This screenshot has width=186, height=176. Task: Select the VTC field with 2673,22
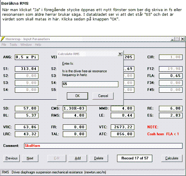coord(122,127)
